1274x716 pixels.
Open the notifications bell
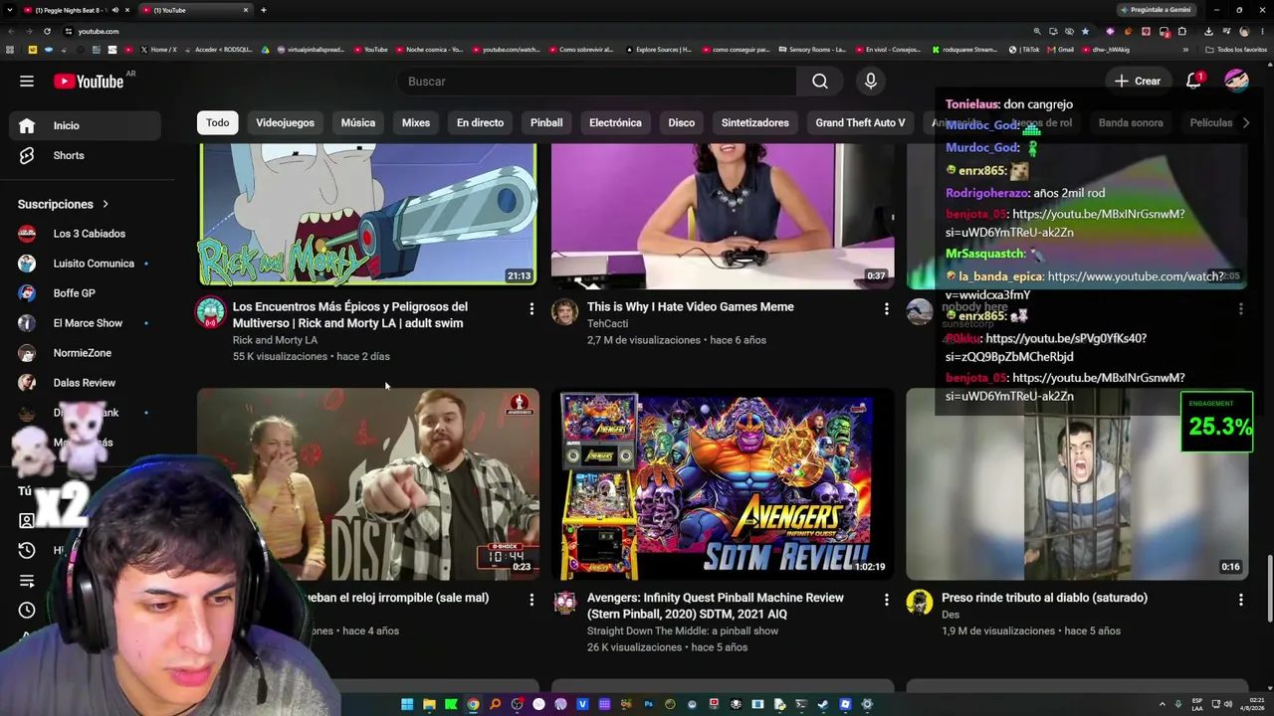pos(1193,82)
